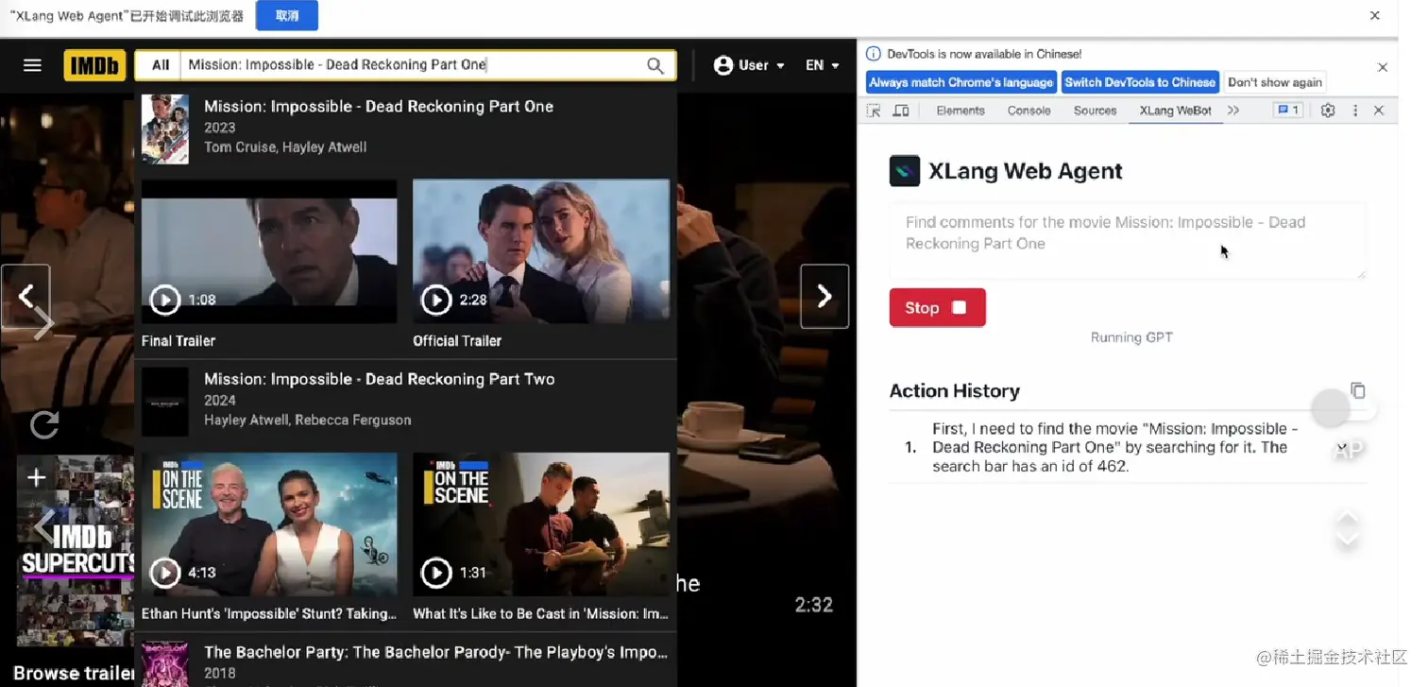
Task: Click the IMDb logo
Action: coord(94,65)
